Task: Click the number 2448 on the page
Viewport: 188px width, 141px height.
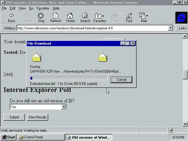Action: 8,75
